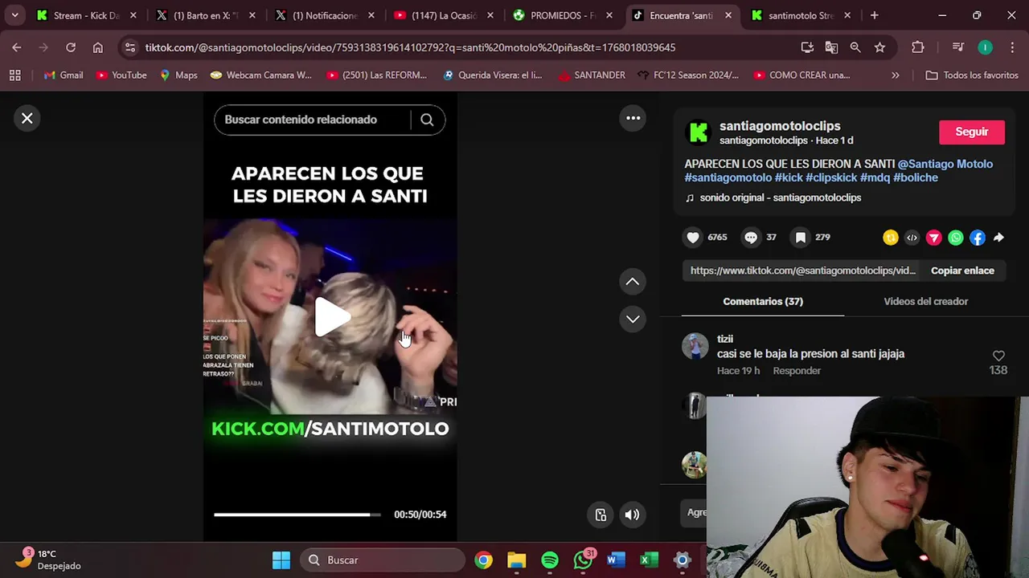Open the green Chrome profile avatar
This screenshot has width=1029, height=578.
point(985,47)
